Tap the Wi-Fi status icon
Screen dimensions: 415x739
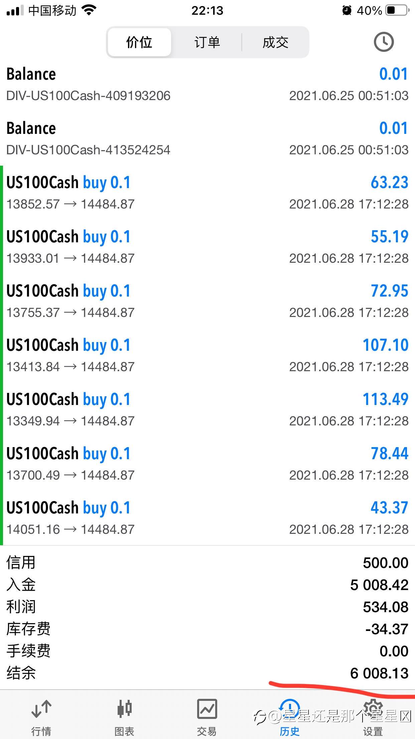click(89, 10)
